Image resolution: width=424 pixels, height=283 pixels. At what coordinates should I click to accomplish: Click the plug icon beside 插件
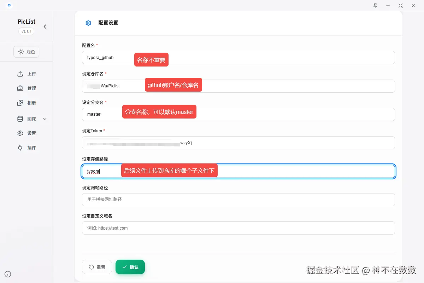[20, 148]
